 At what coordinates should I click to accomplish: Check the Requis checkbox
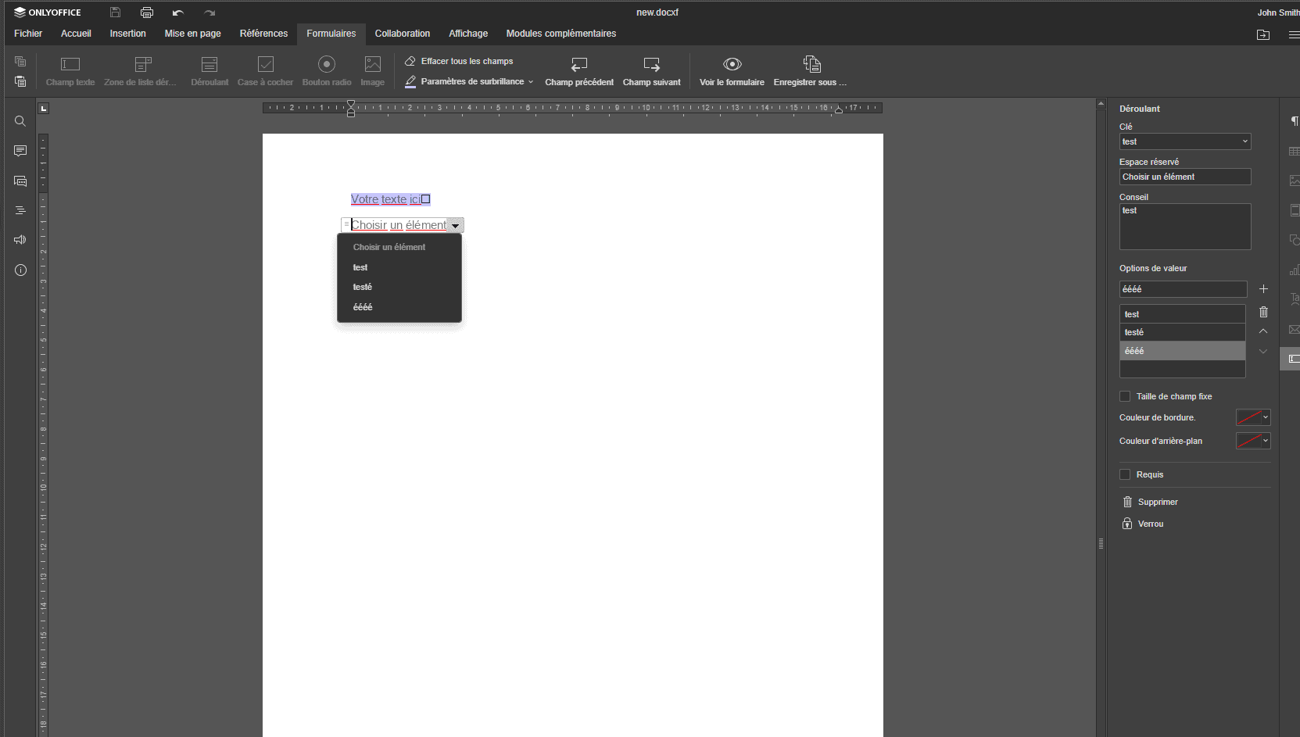tap(1125, 474)
